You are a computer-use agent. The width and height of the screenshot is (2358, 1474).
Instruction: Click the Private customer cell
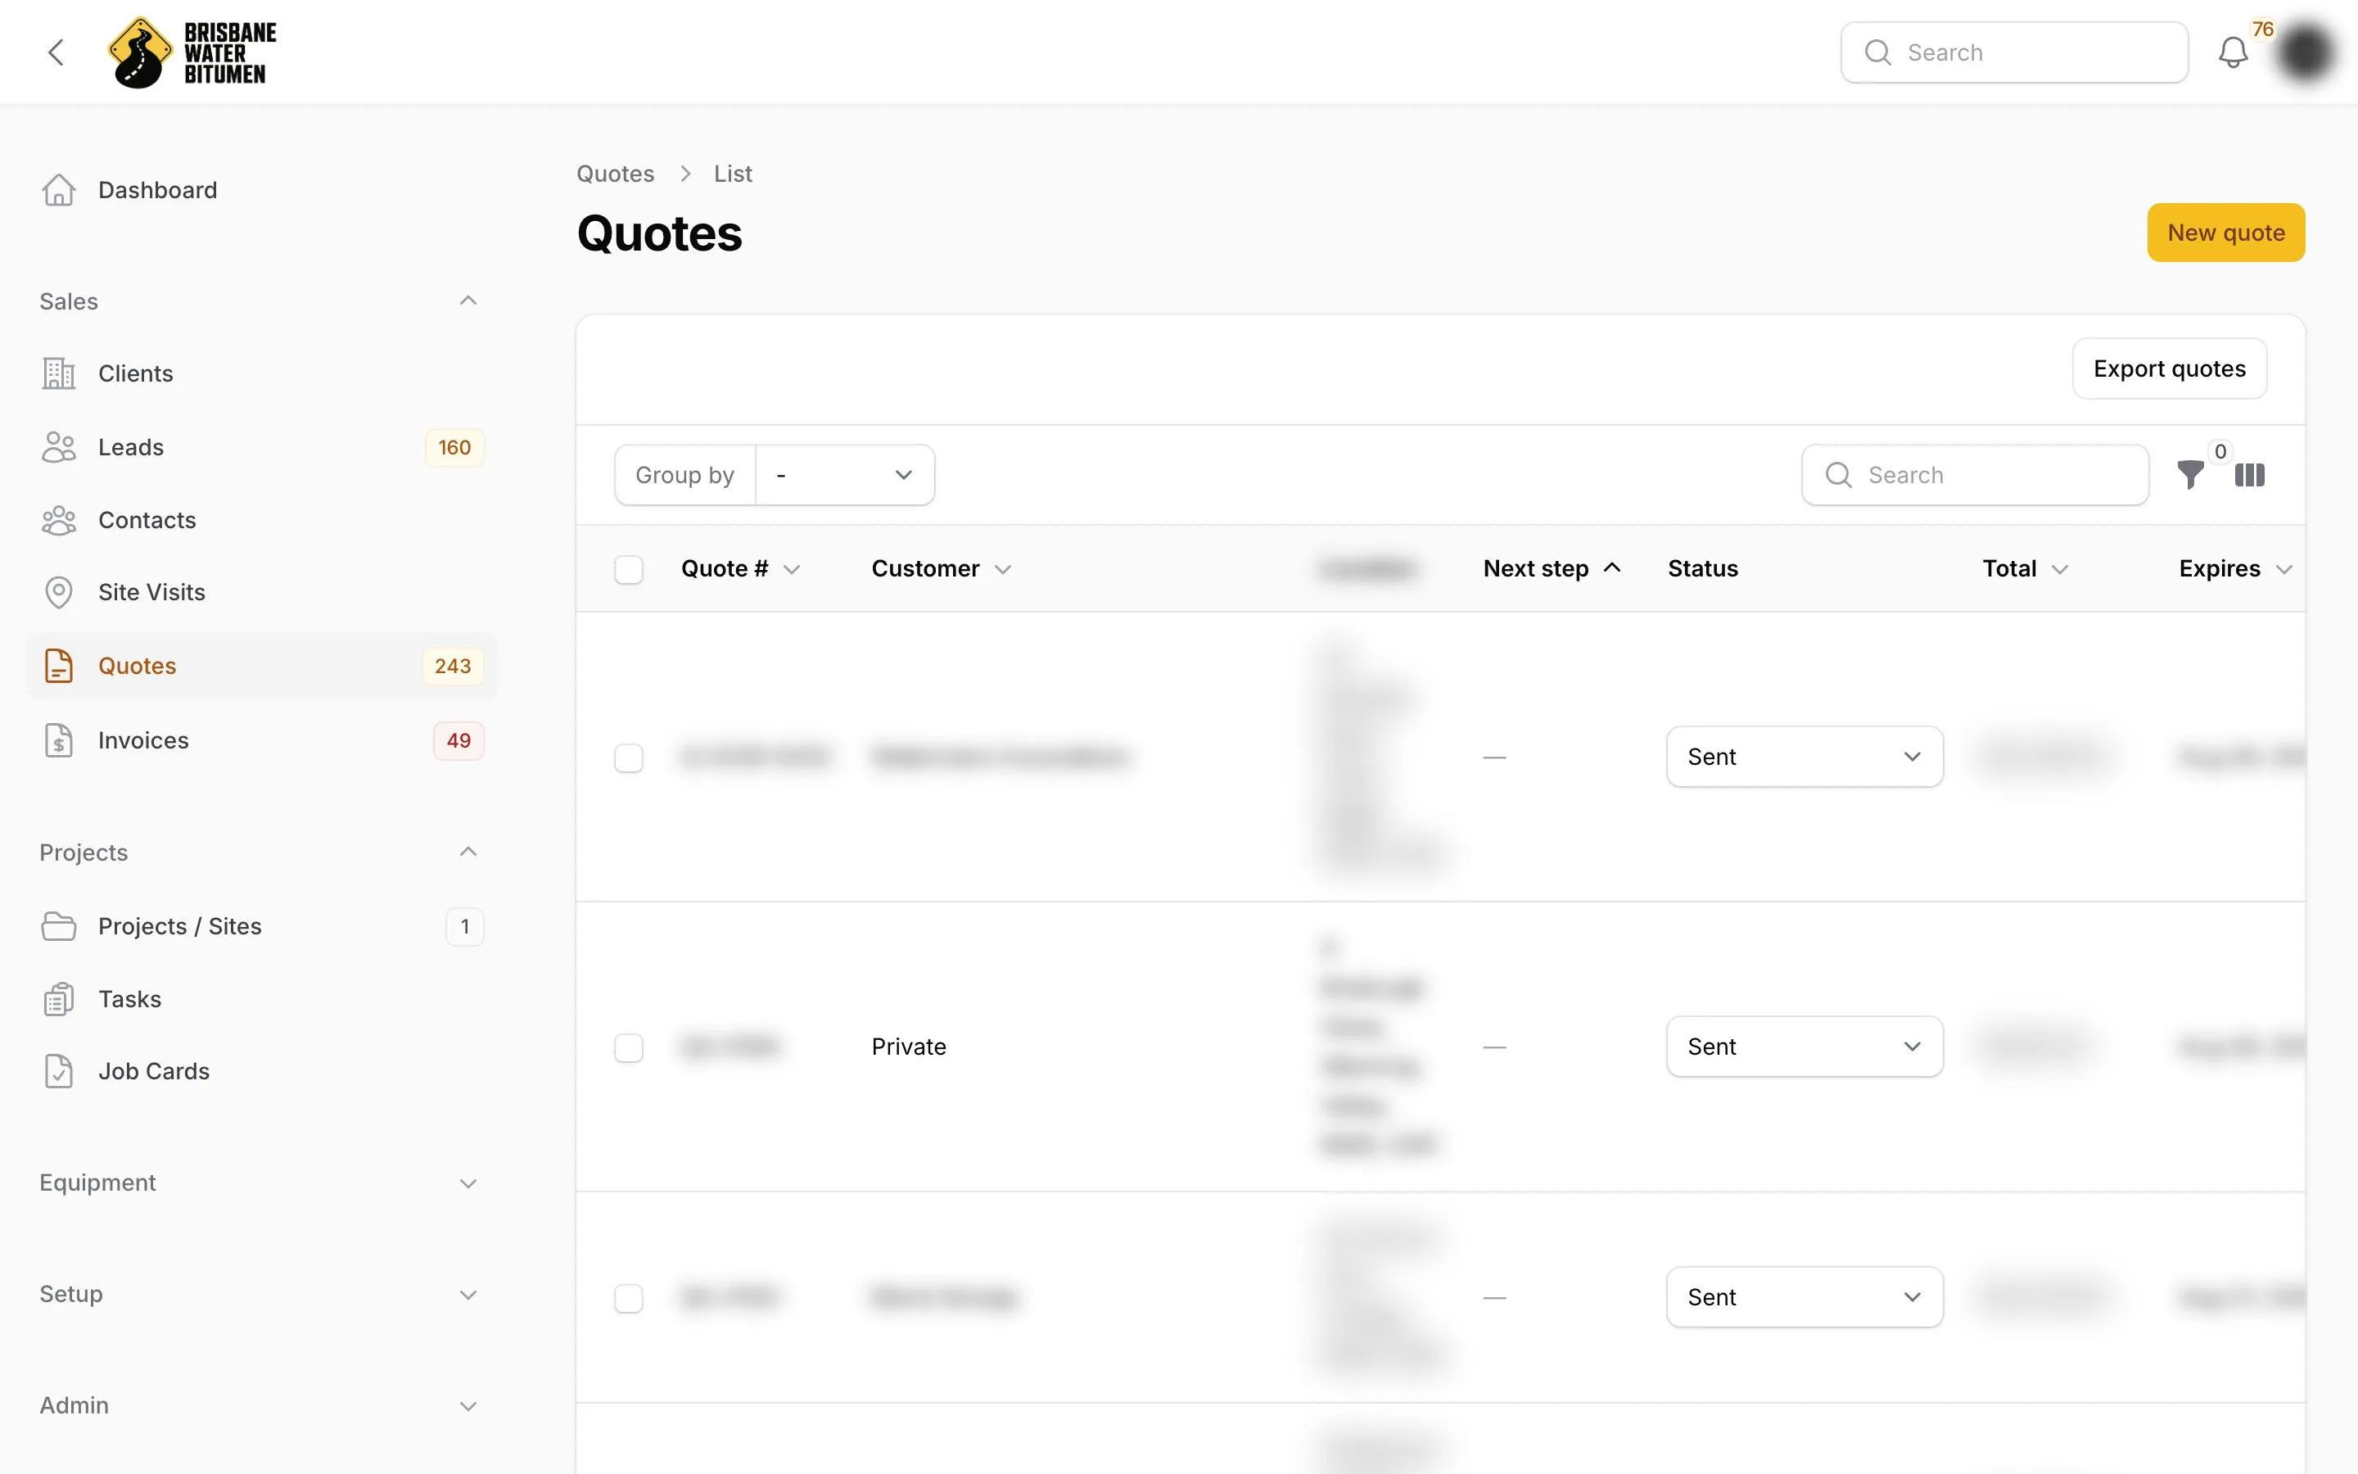pyautogui.click(x=909, y=1047)
